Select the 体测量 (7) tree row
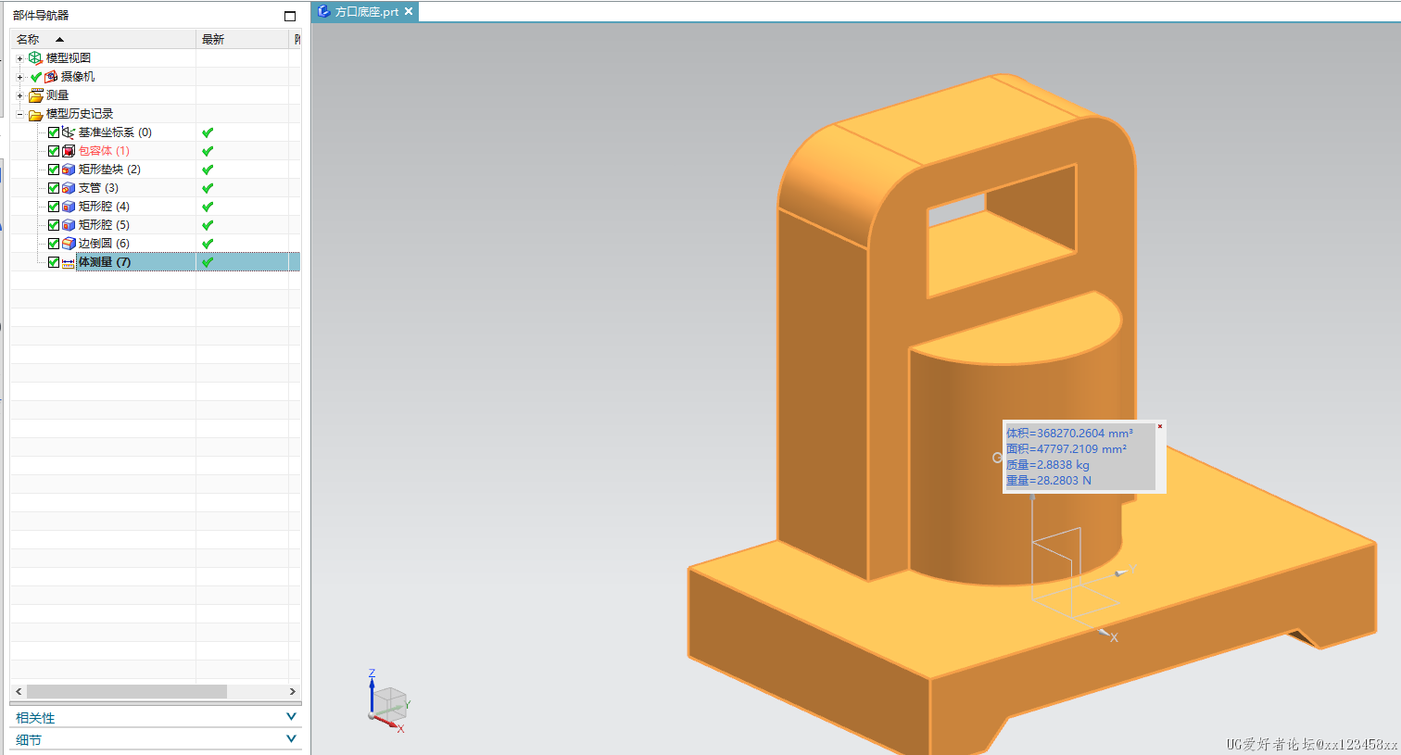Screen dimensions: 1401x755 click(155, 262)
